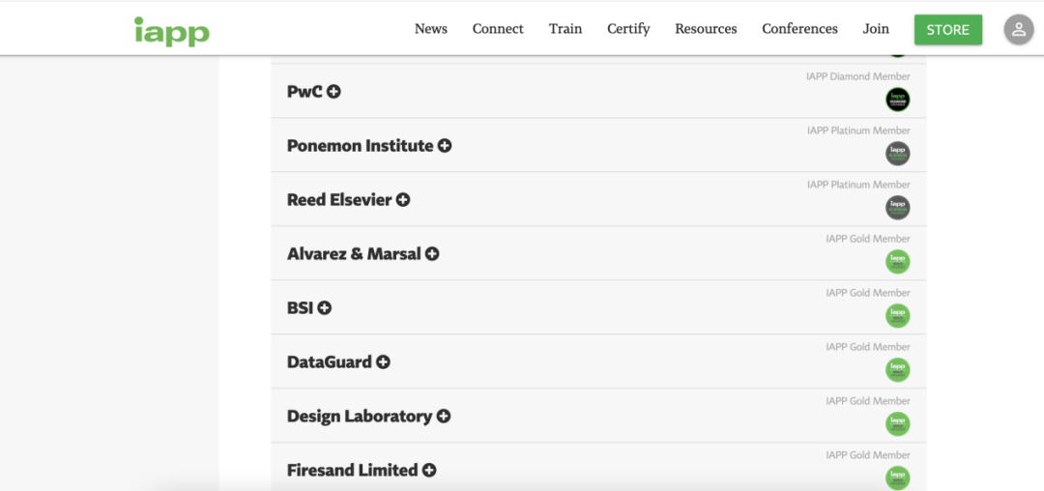Click Reed Elsevier's 'IAPP Platinum Member' label

coord(859,185)
